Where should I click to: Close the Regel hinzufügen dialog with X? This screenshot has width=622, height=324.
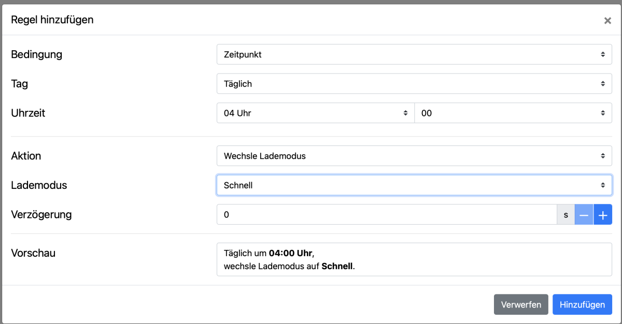point(607,21)
